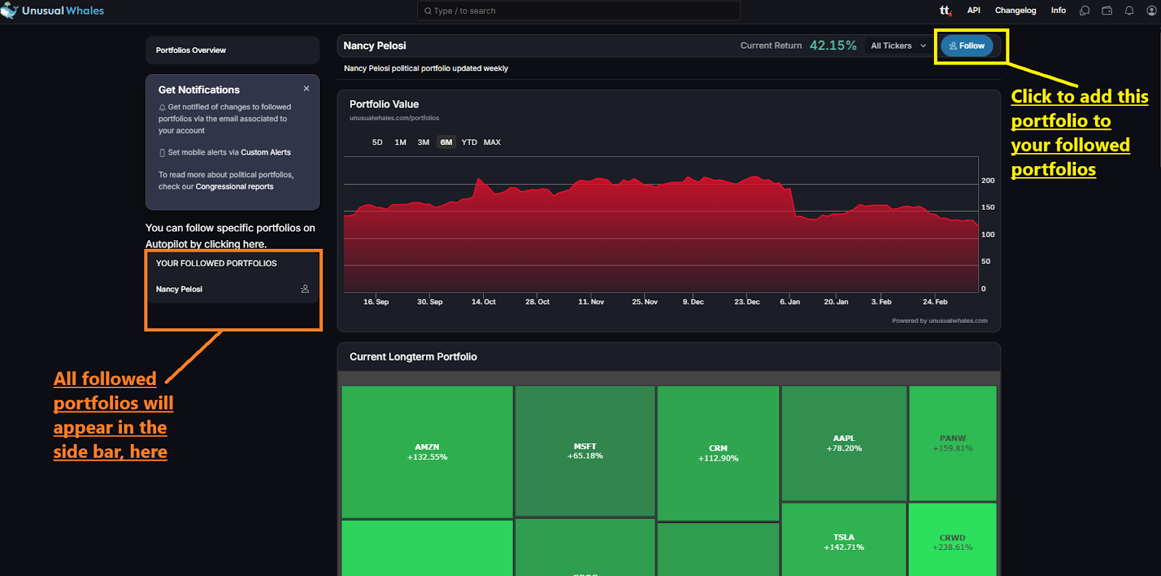Click the Autopilot 'clicking here' link

[235, 244]
